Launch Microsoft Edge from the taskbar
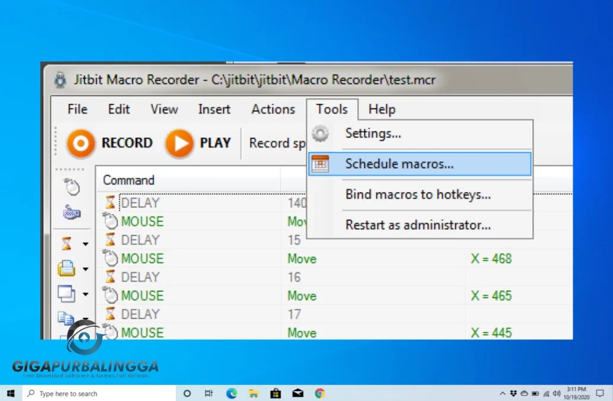Image resolution: width=613 pixels, height=401 pixels. tap(231, 393)
